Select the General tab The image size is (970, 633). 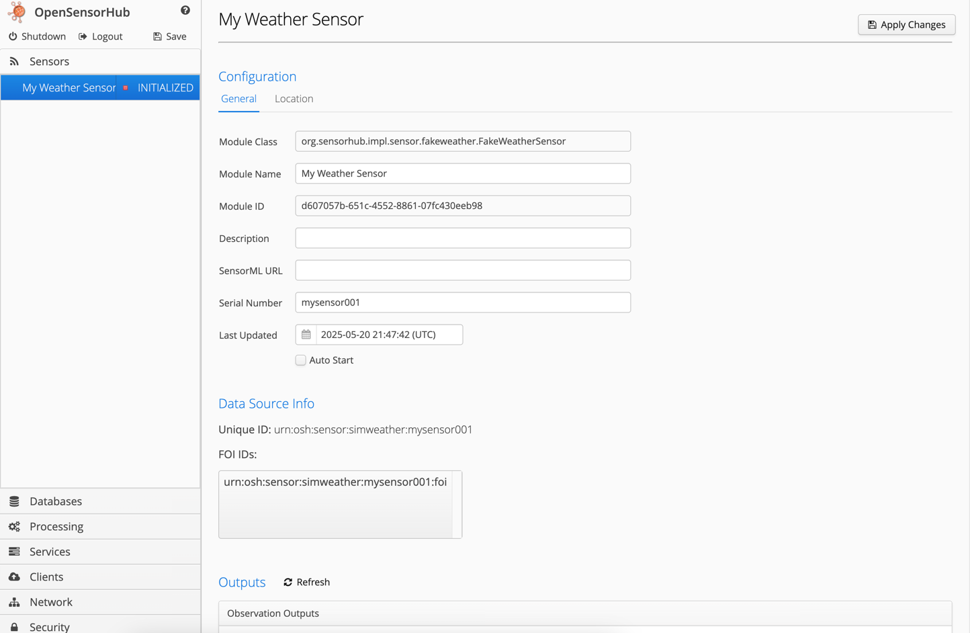(x=238, y=98)
